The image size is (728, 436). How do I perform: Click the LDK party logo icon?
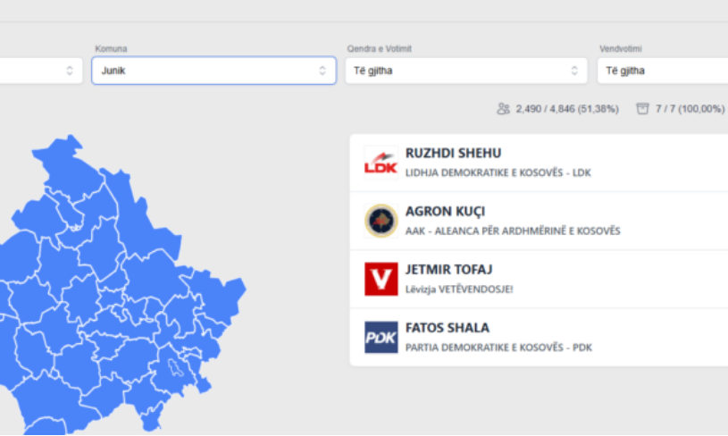pos(381,163)
